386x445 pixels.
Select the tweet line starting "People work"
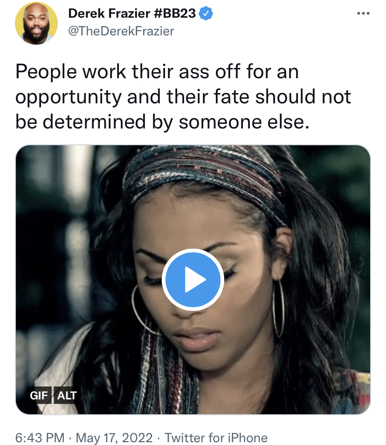157,71
